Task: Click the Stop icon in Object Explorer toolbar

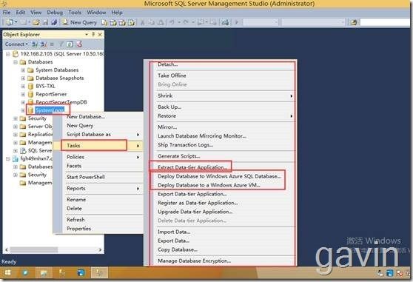Action: pyautogui.click(x=52, y=44)
